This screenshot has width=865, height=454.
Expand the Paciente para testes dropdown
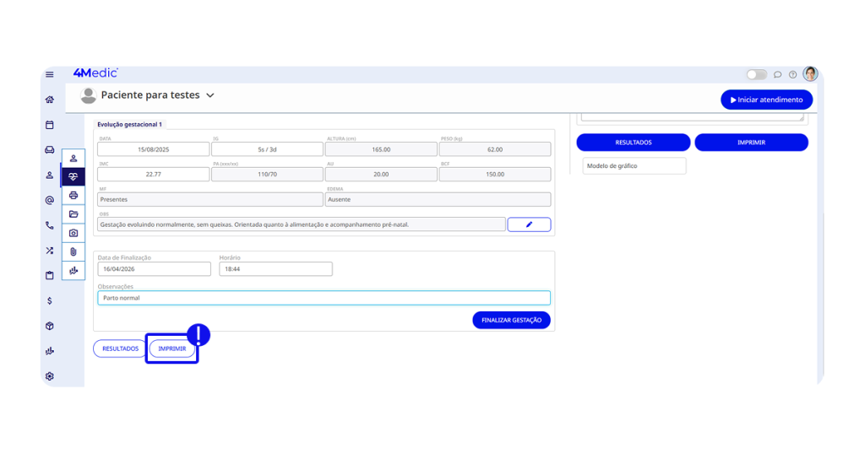[x=210, y=95]
